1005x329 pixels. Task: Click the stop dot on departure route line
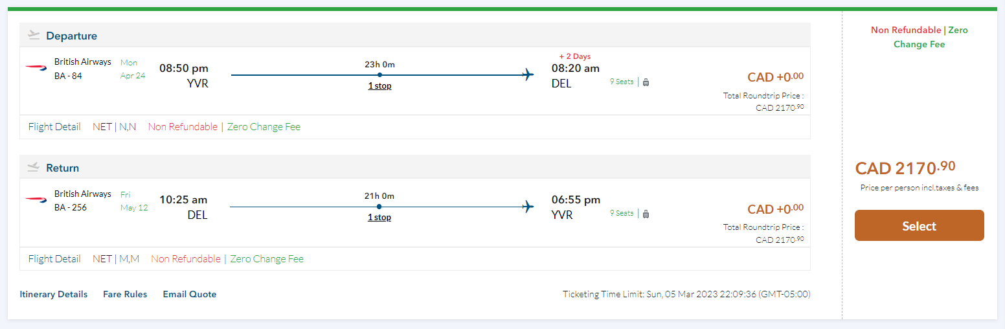379,75
